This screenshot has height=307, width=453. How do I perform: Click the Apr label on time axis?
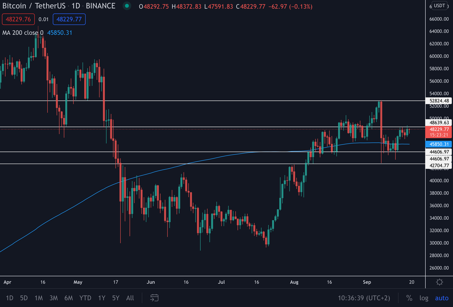[7, 282]
